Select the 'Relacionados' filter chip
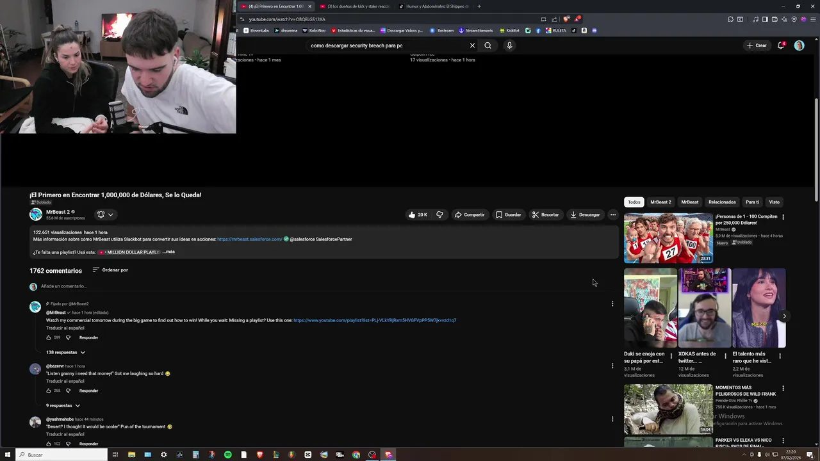The width and height of the screenshot is (820, 461). 722,202
